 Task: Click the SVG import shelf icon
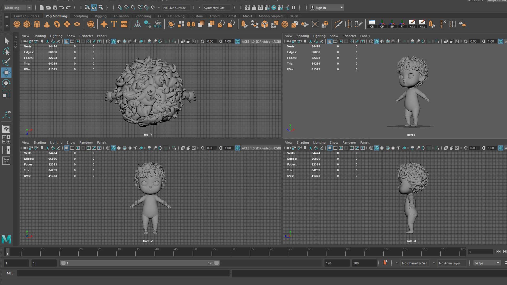click(x=124, y=24)
